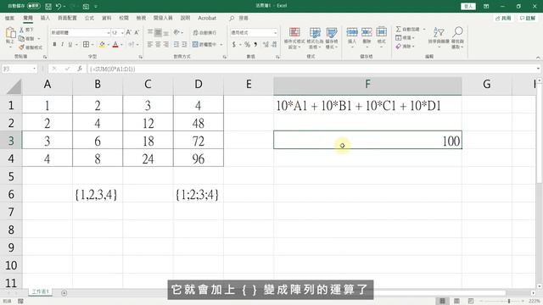Open the Clear (清除) dropdown
This screenshot has height=305, width=543.
coord(405,46)
